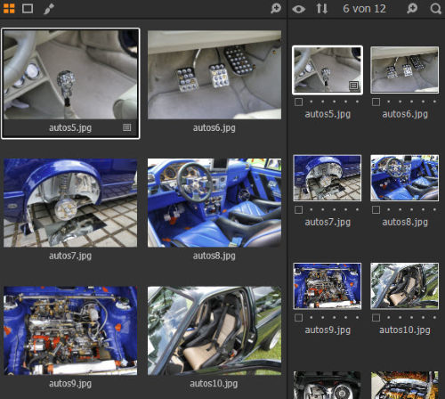
Task: Set first rating dot under small autos9.jpg
Action: (311, 317)
